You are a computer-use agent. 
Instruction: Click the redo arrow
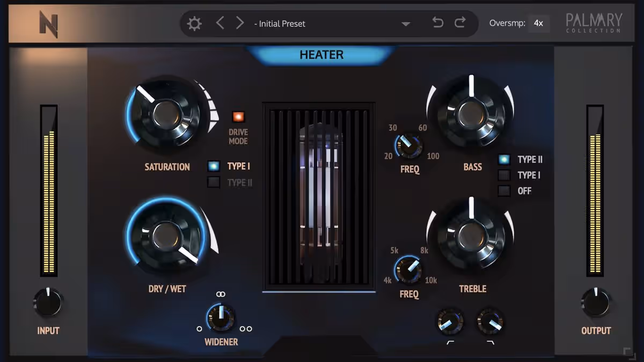460,23
